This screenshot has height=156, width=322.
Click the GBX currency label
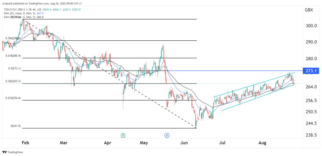click(309, 10)
